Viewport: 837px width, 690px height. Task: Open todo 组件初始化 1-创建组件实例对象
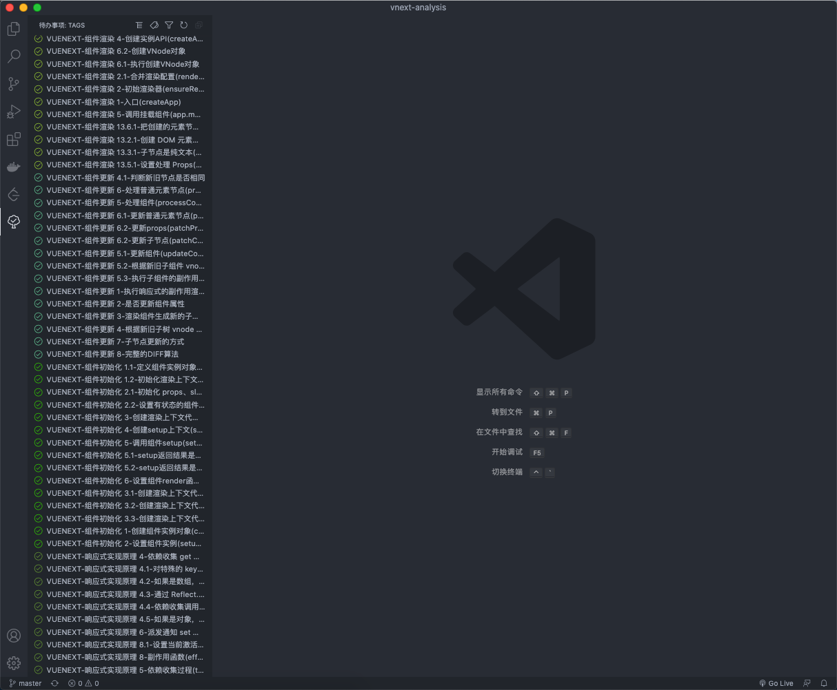[120, 531]
